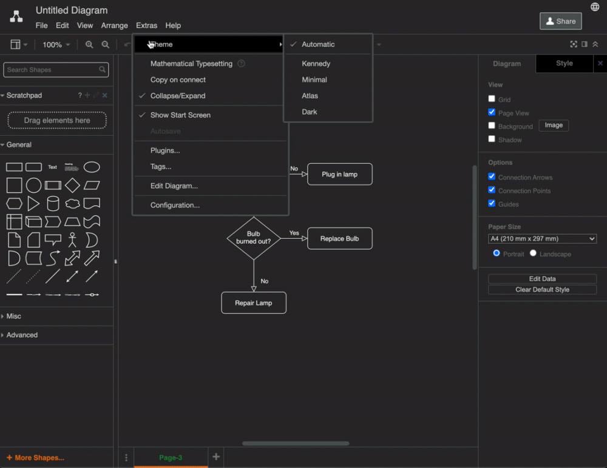Click the globe language icon
Screen dimensions: 607x468
[595, 7]
